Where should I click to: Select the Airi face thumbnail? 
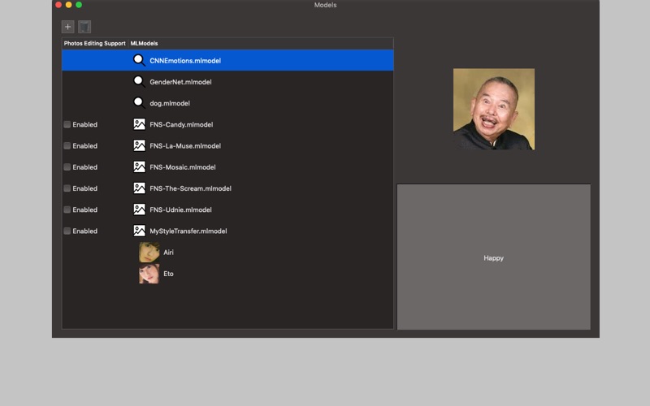coord(149,253)
